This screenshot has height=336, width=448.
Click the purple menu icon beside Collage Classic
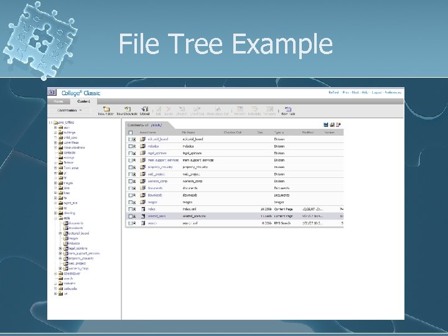tap(52, 92)
